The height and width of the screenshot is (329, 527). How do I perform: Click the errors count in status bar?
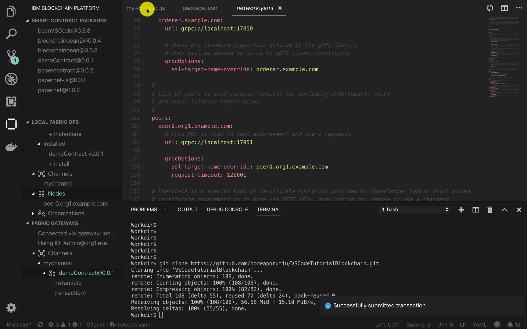[x=54, y=325]
